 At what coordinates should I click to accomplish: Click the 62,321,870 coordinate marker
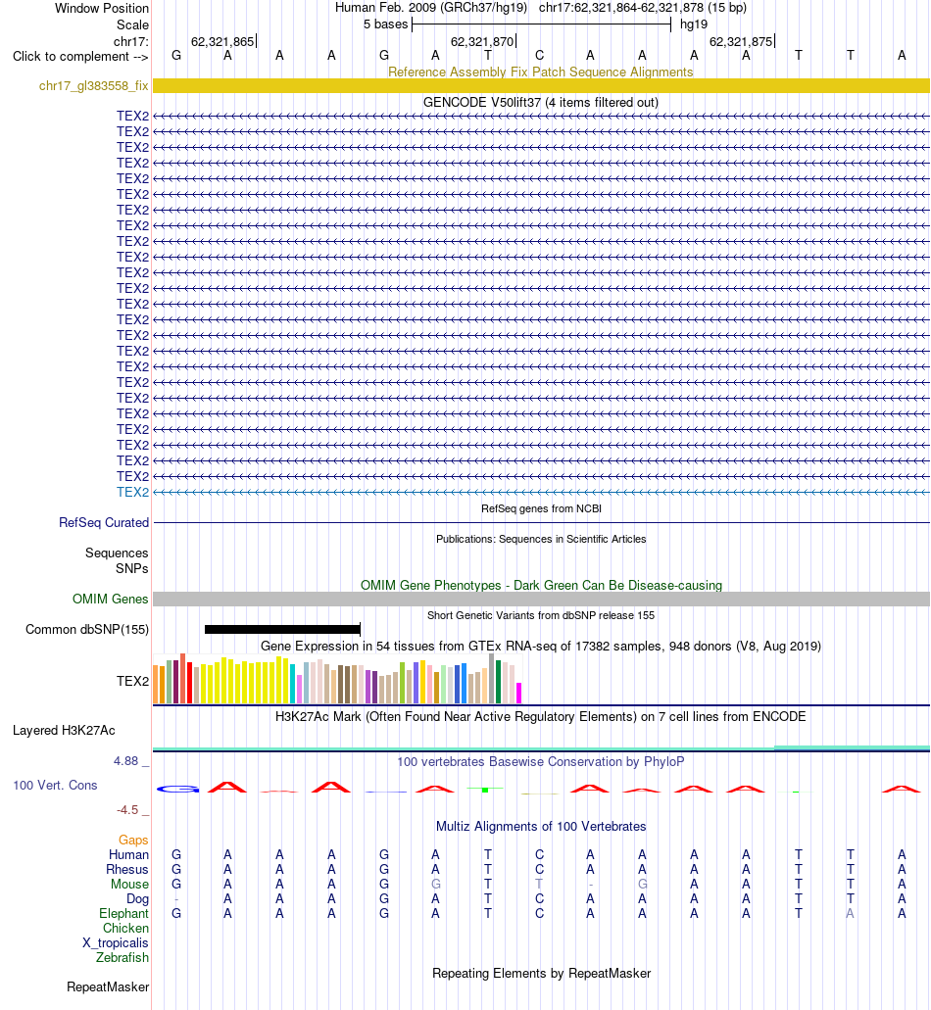(482, 42)
